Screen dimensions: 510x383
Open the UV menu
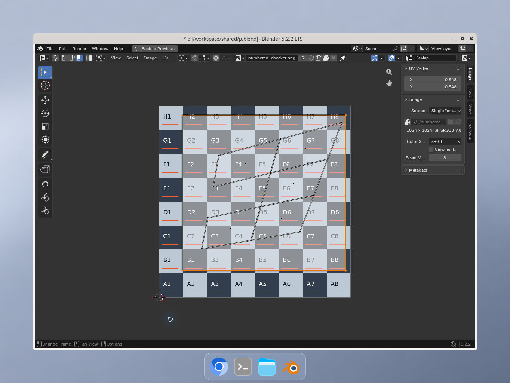pos(165,58)
